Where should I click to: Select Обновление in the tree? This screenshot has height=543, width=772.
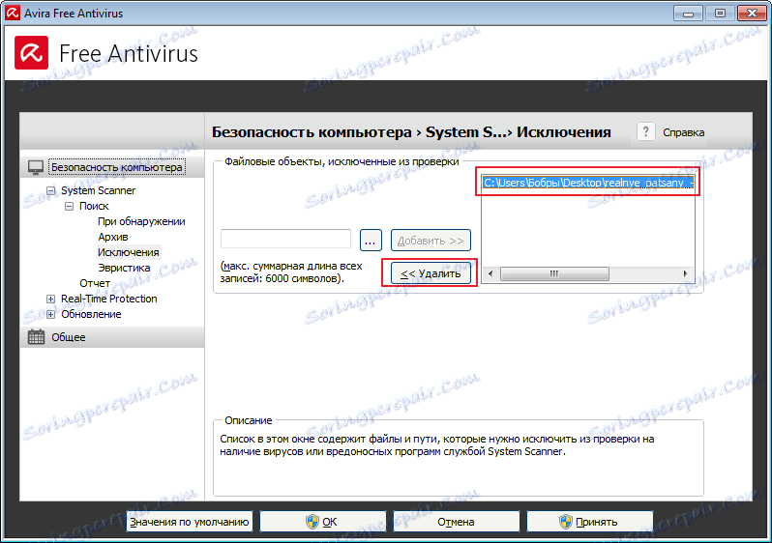[x=91, y=314]
